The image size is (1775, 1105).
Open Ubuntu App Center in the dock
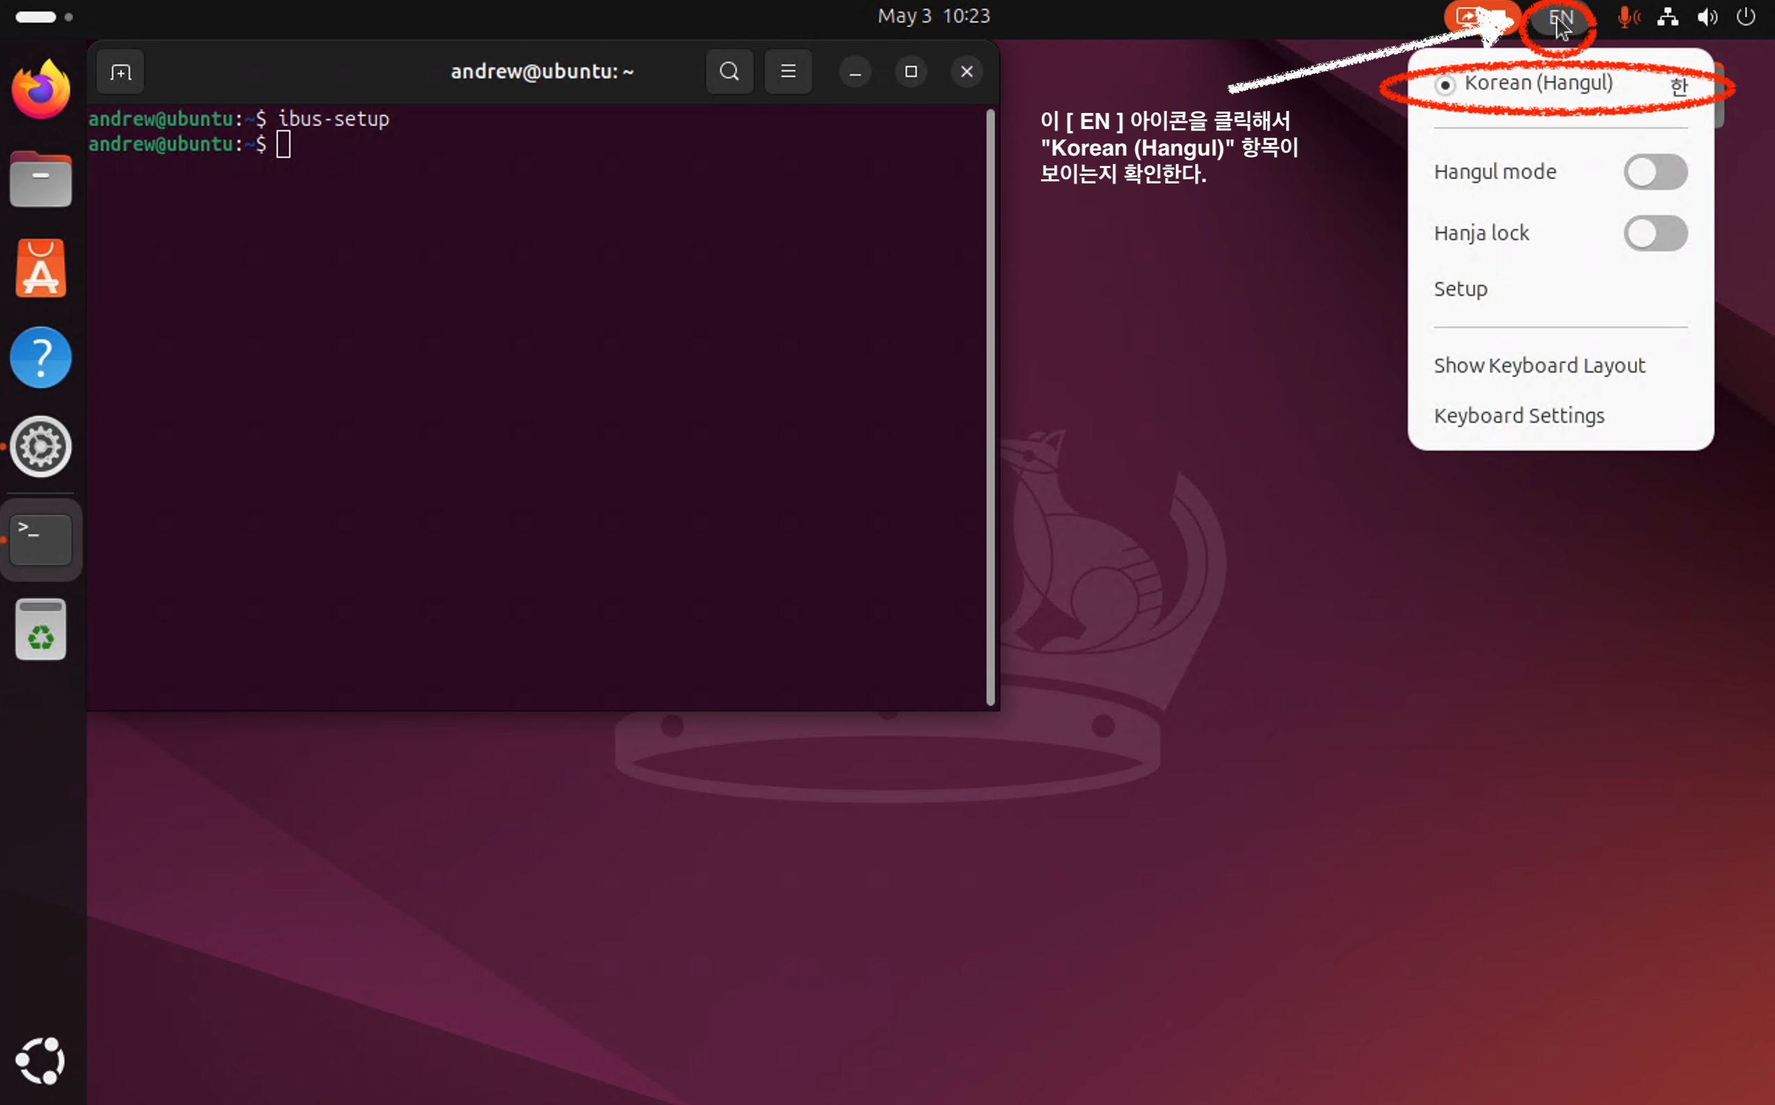point(41,268)
